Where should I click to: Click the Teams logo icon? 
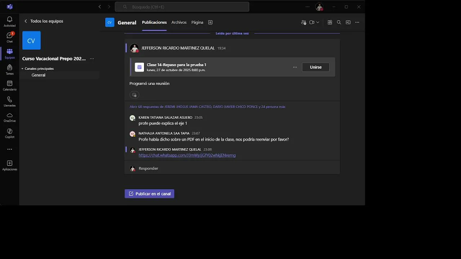(10, 7)
